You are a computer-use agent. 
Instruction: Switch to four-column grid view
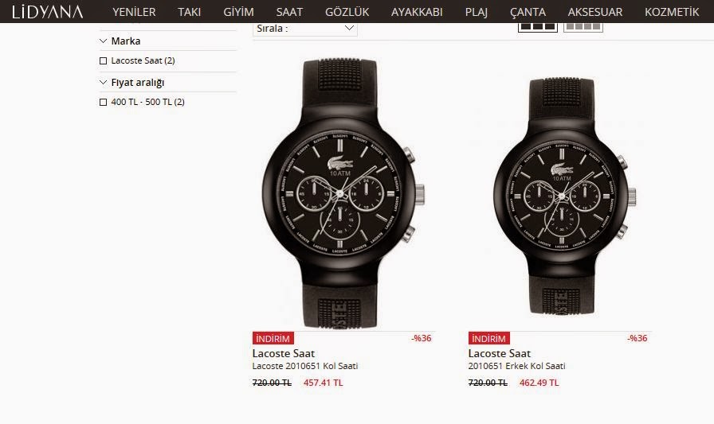coord(583,27)
